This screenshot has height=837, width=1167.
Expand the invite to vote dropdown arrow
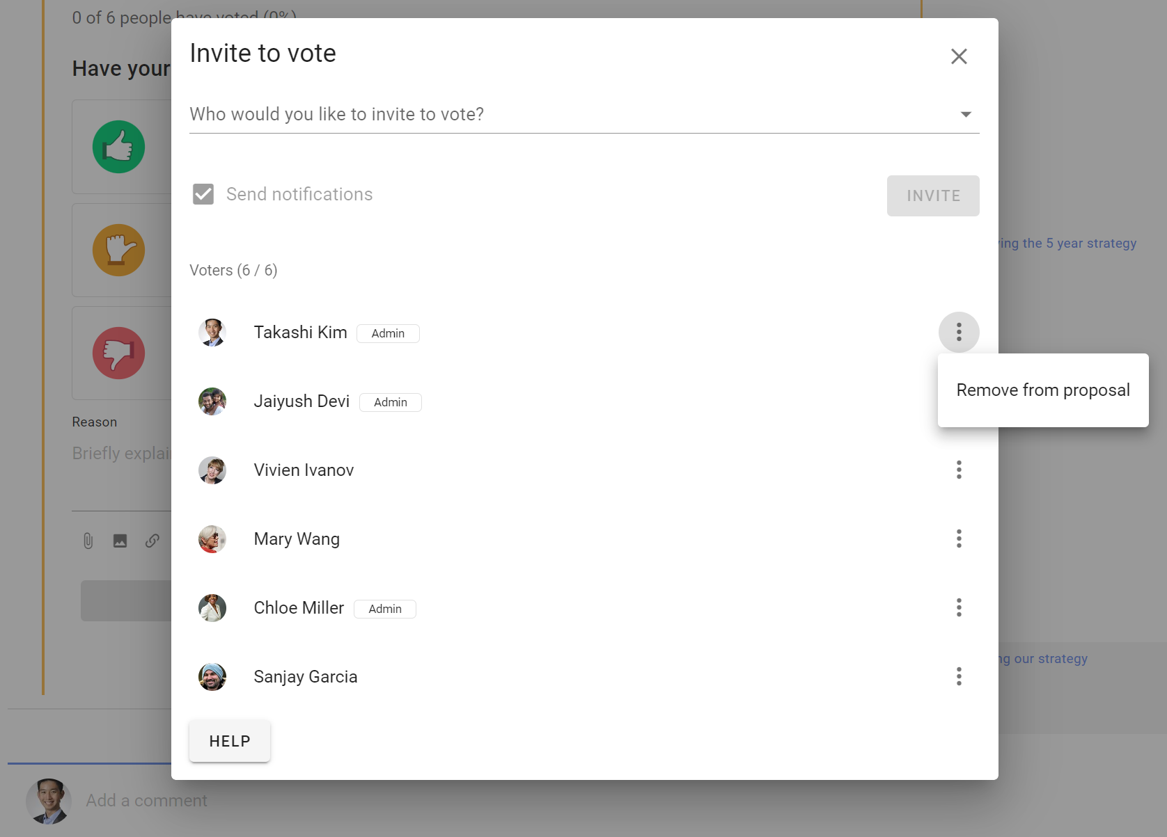(x=966, y=114)
